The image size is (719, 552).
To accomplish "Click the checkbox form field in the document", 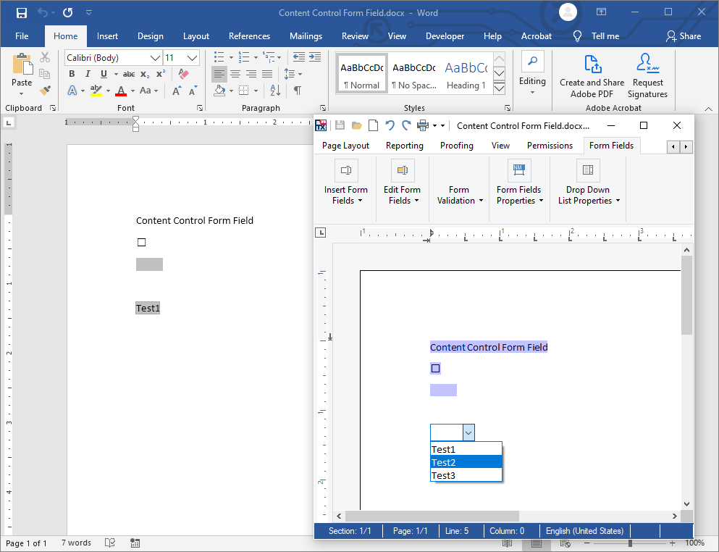I will pos(141,242).
